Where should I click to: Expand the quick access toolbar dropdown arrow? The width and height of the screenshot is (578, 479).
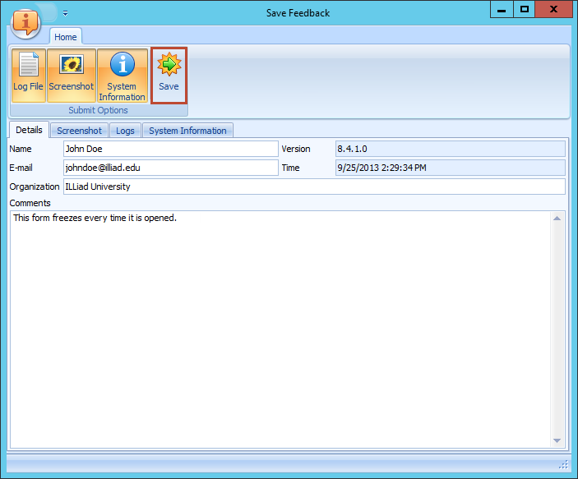click(65, 14)
